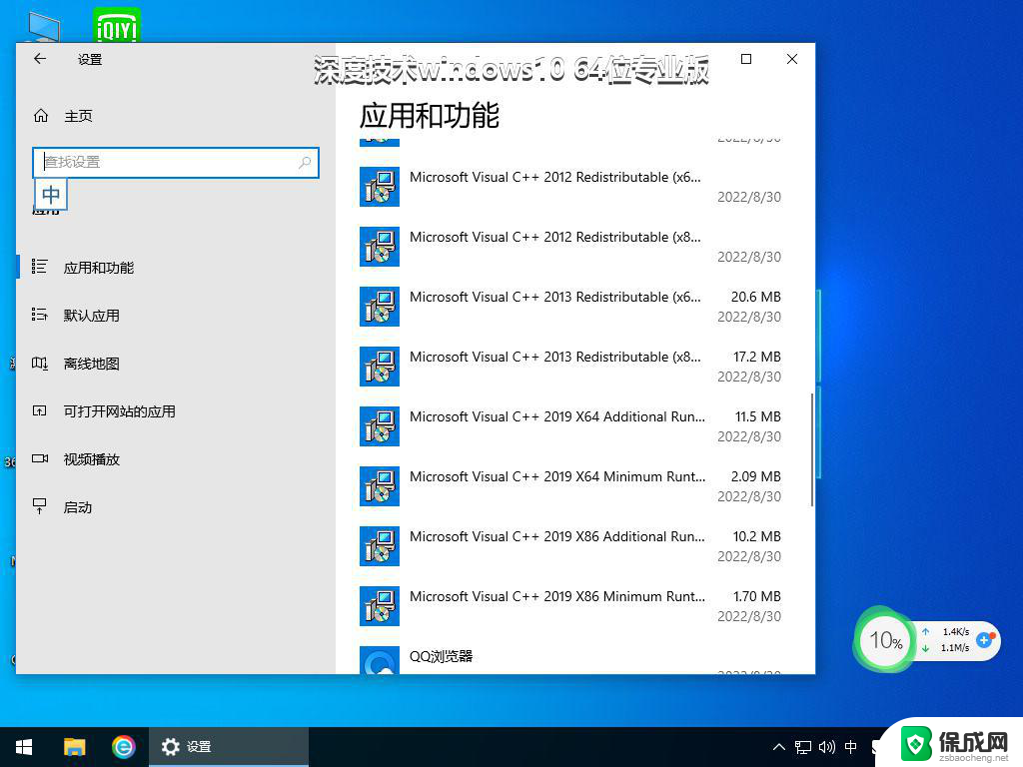Maximize the Settings window

(746, 59)
